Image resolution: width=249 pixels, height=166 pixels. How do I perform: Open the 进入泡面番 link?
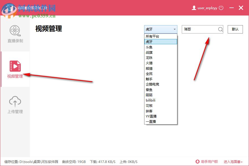pos(232,162)
